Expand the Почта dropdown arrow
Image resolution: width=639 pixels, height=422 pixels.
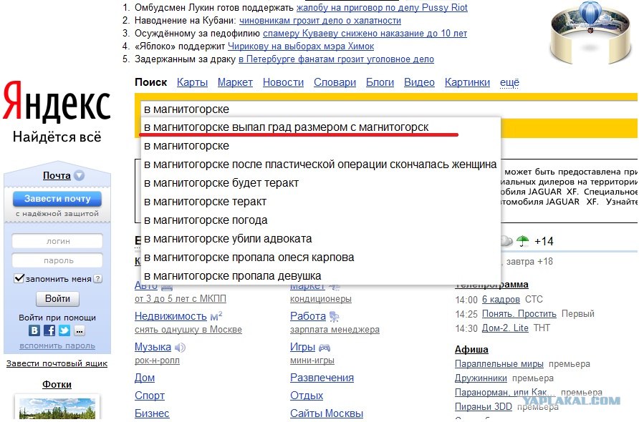tap(79, 175)
